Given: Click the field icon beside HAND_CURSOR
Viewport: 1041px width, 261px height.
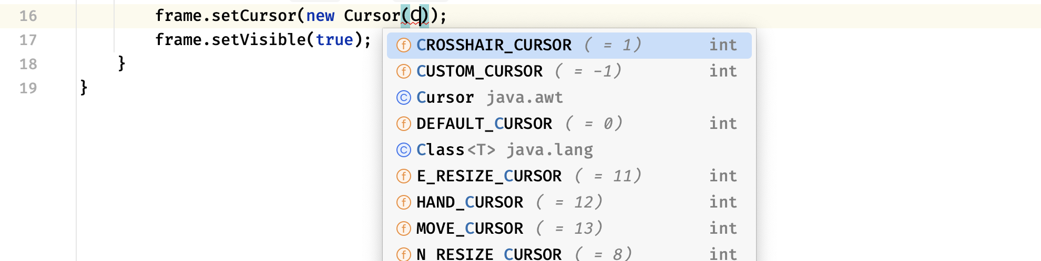Looking at the screenshot, I should [403, 202].
